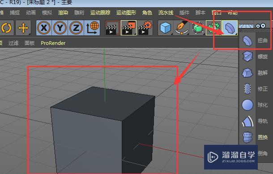Open the 窗口 menu
The width and height of the screenshot is (273, 174).
point(217,13)
